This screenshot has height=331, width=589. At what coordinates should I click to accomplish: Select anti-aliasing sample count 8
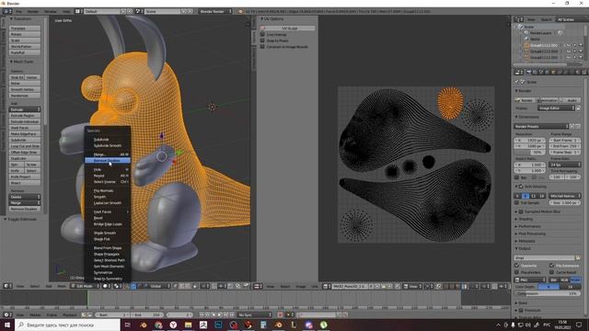pos(525,196)
